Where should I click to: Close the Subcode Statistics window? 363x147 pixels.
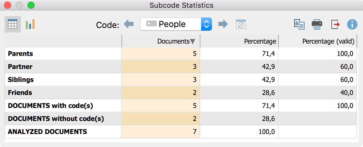click(x=8, y=5)
